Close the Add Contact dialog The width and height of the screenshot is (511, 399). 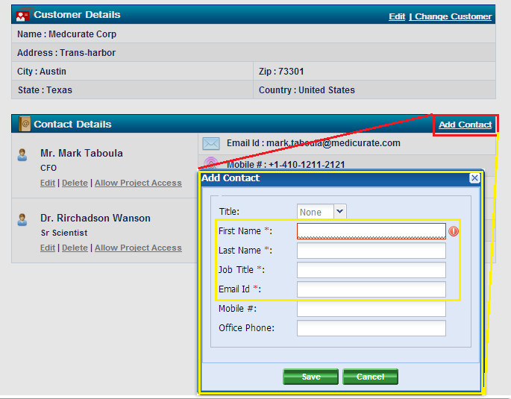coord(474,178)
